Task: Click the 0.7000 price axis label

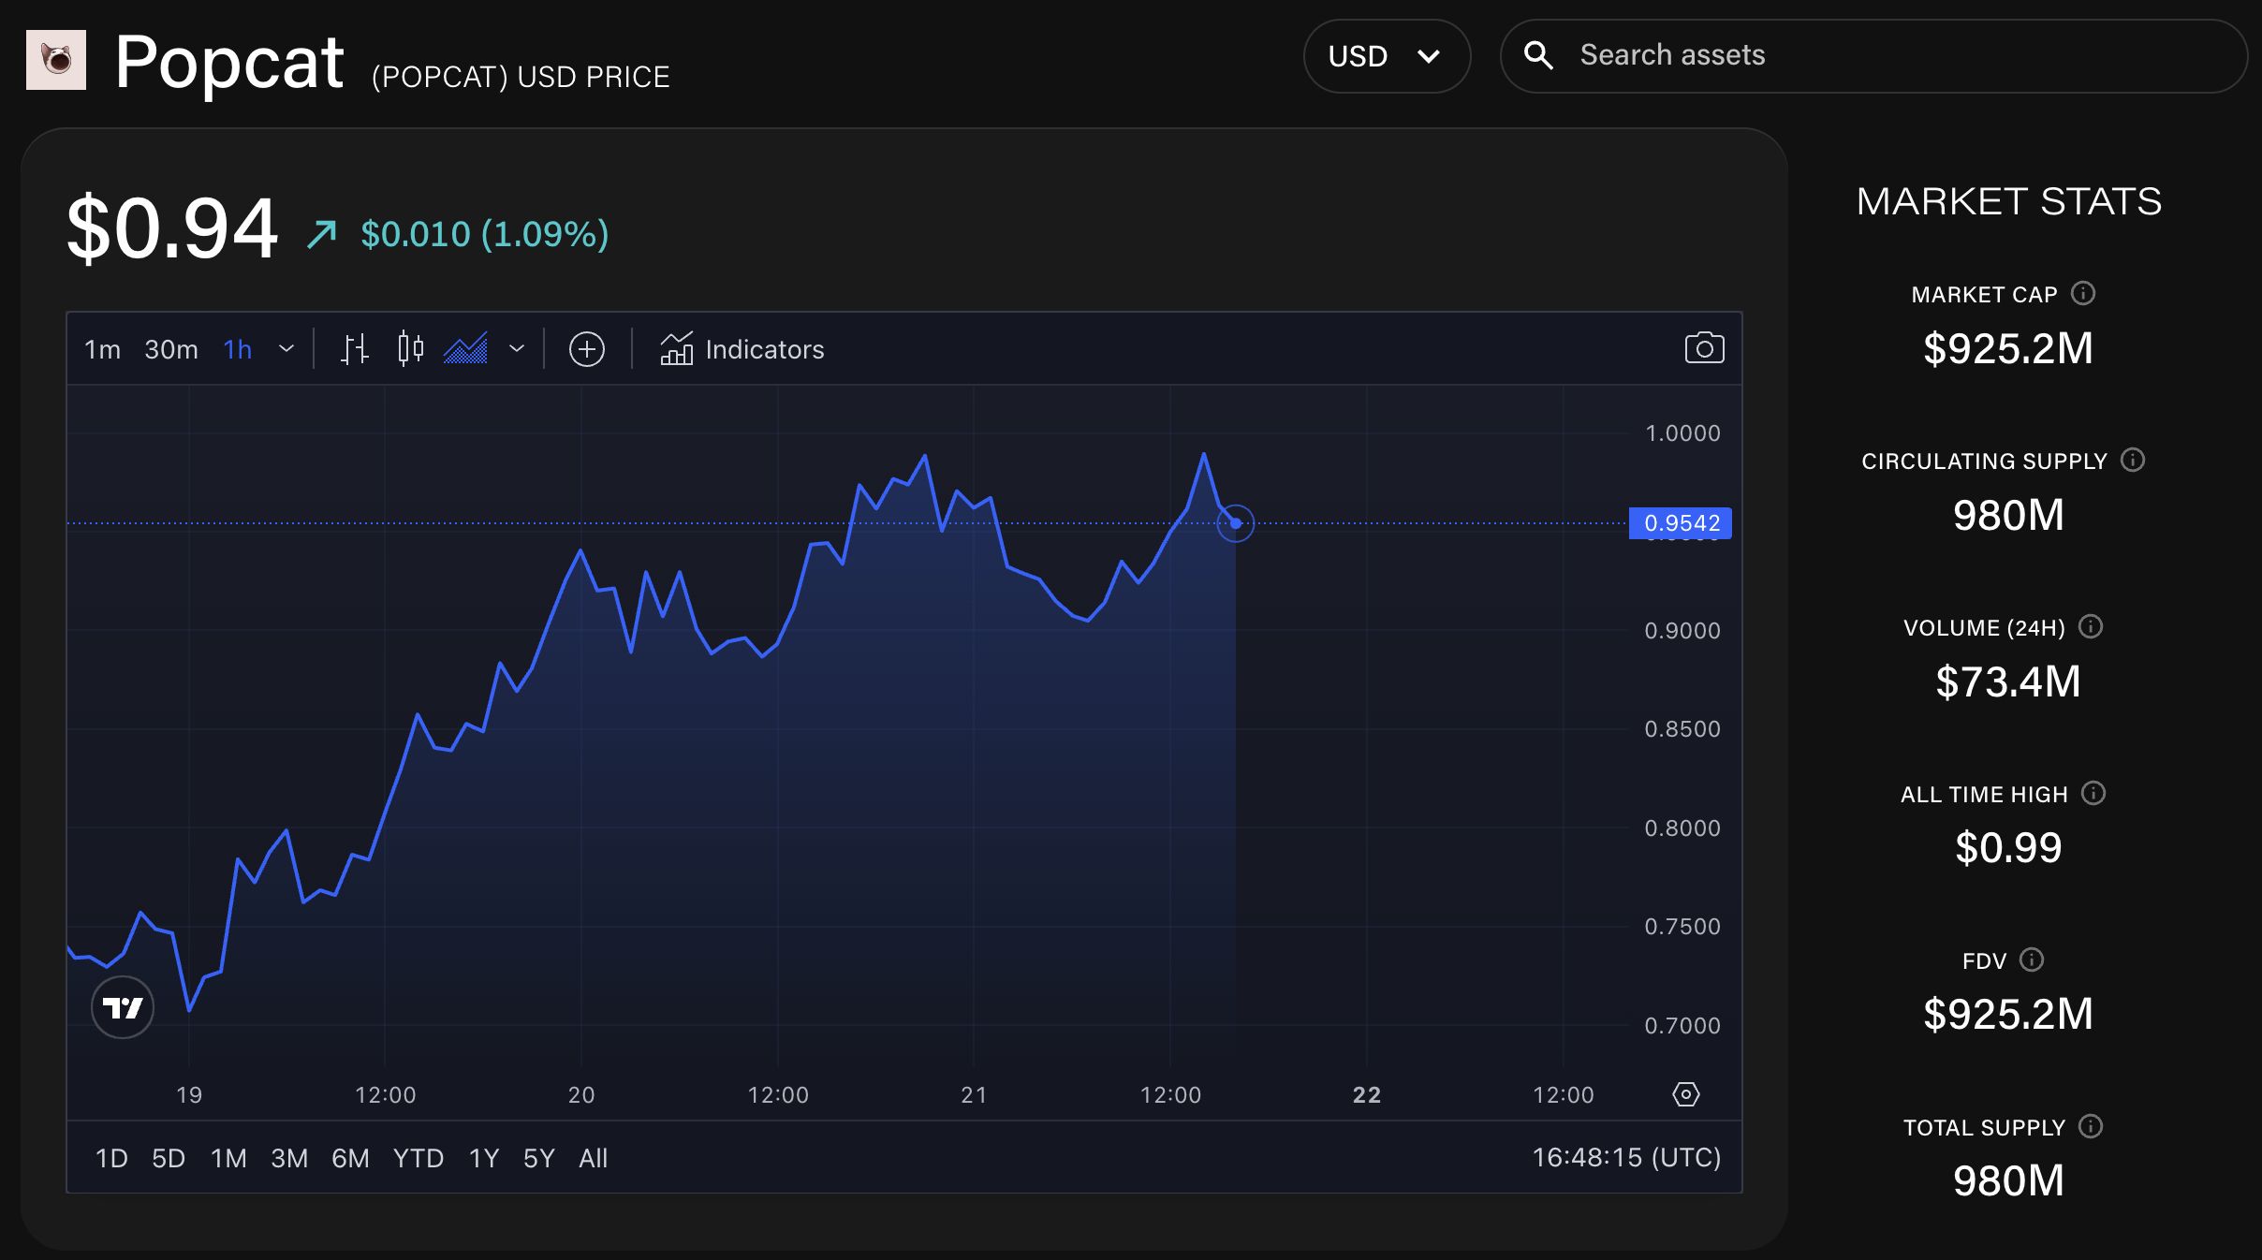Action: tap(1682, 1026)
